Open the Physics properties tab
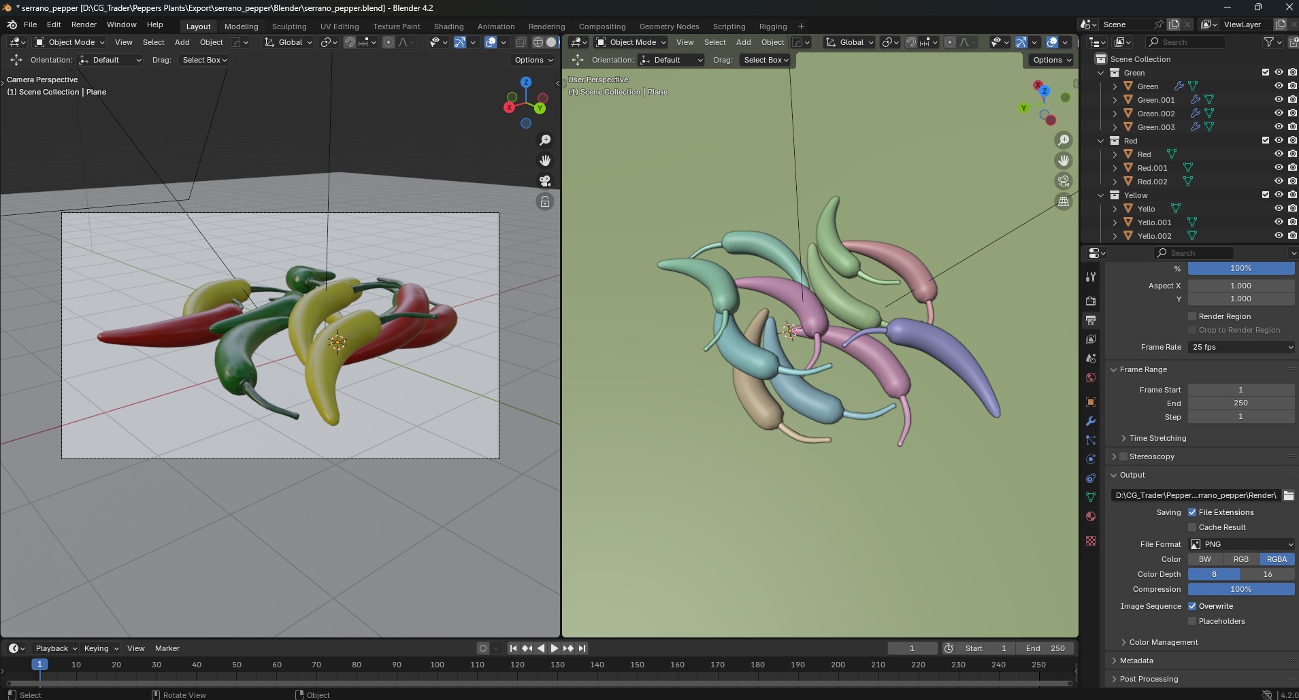This screenshot has width=1299, height=700. (x=1091, y=459)
